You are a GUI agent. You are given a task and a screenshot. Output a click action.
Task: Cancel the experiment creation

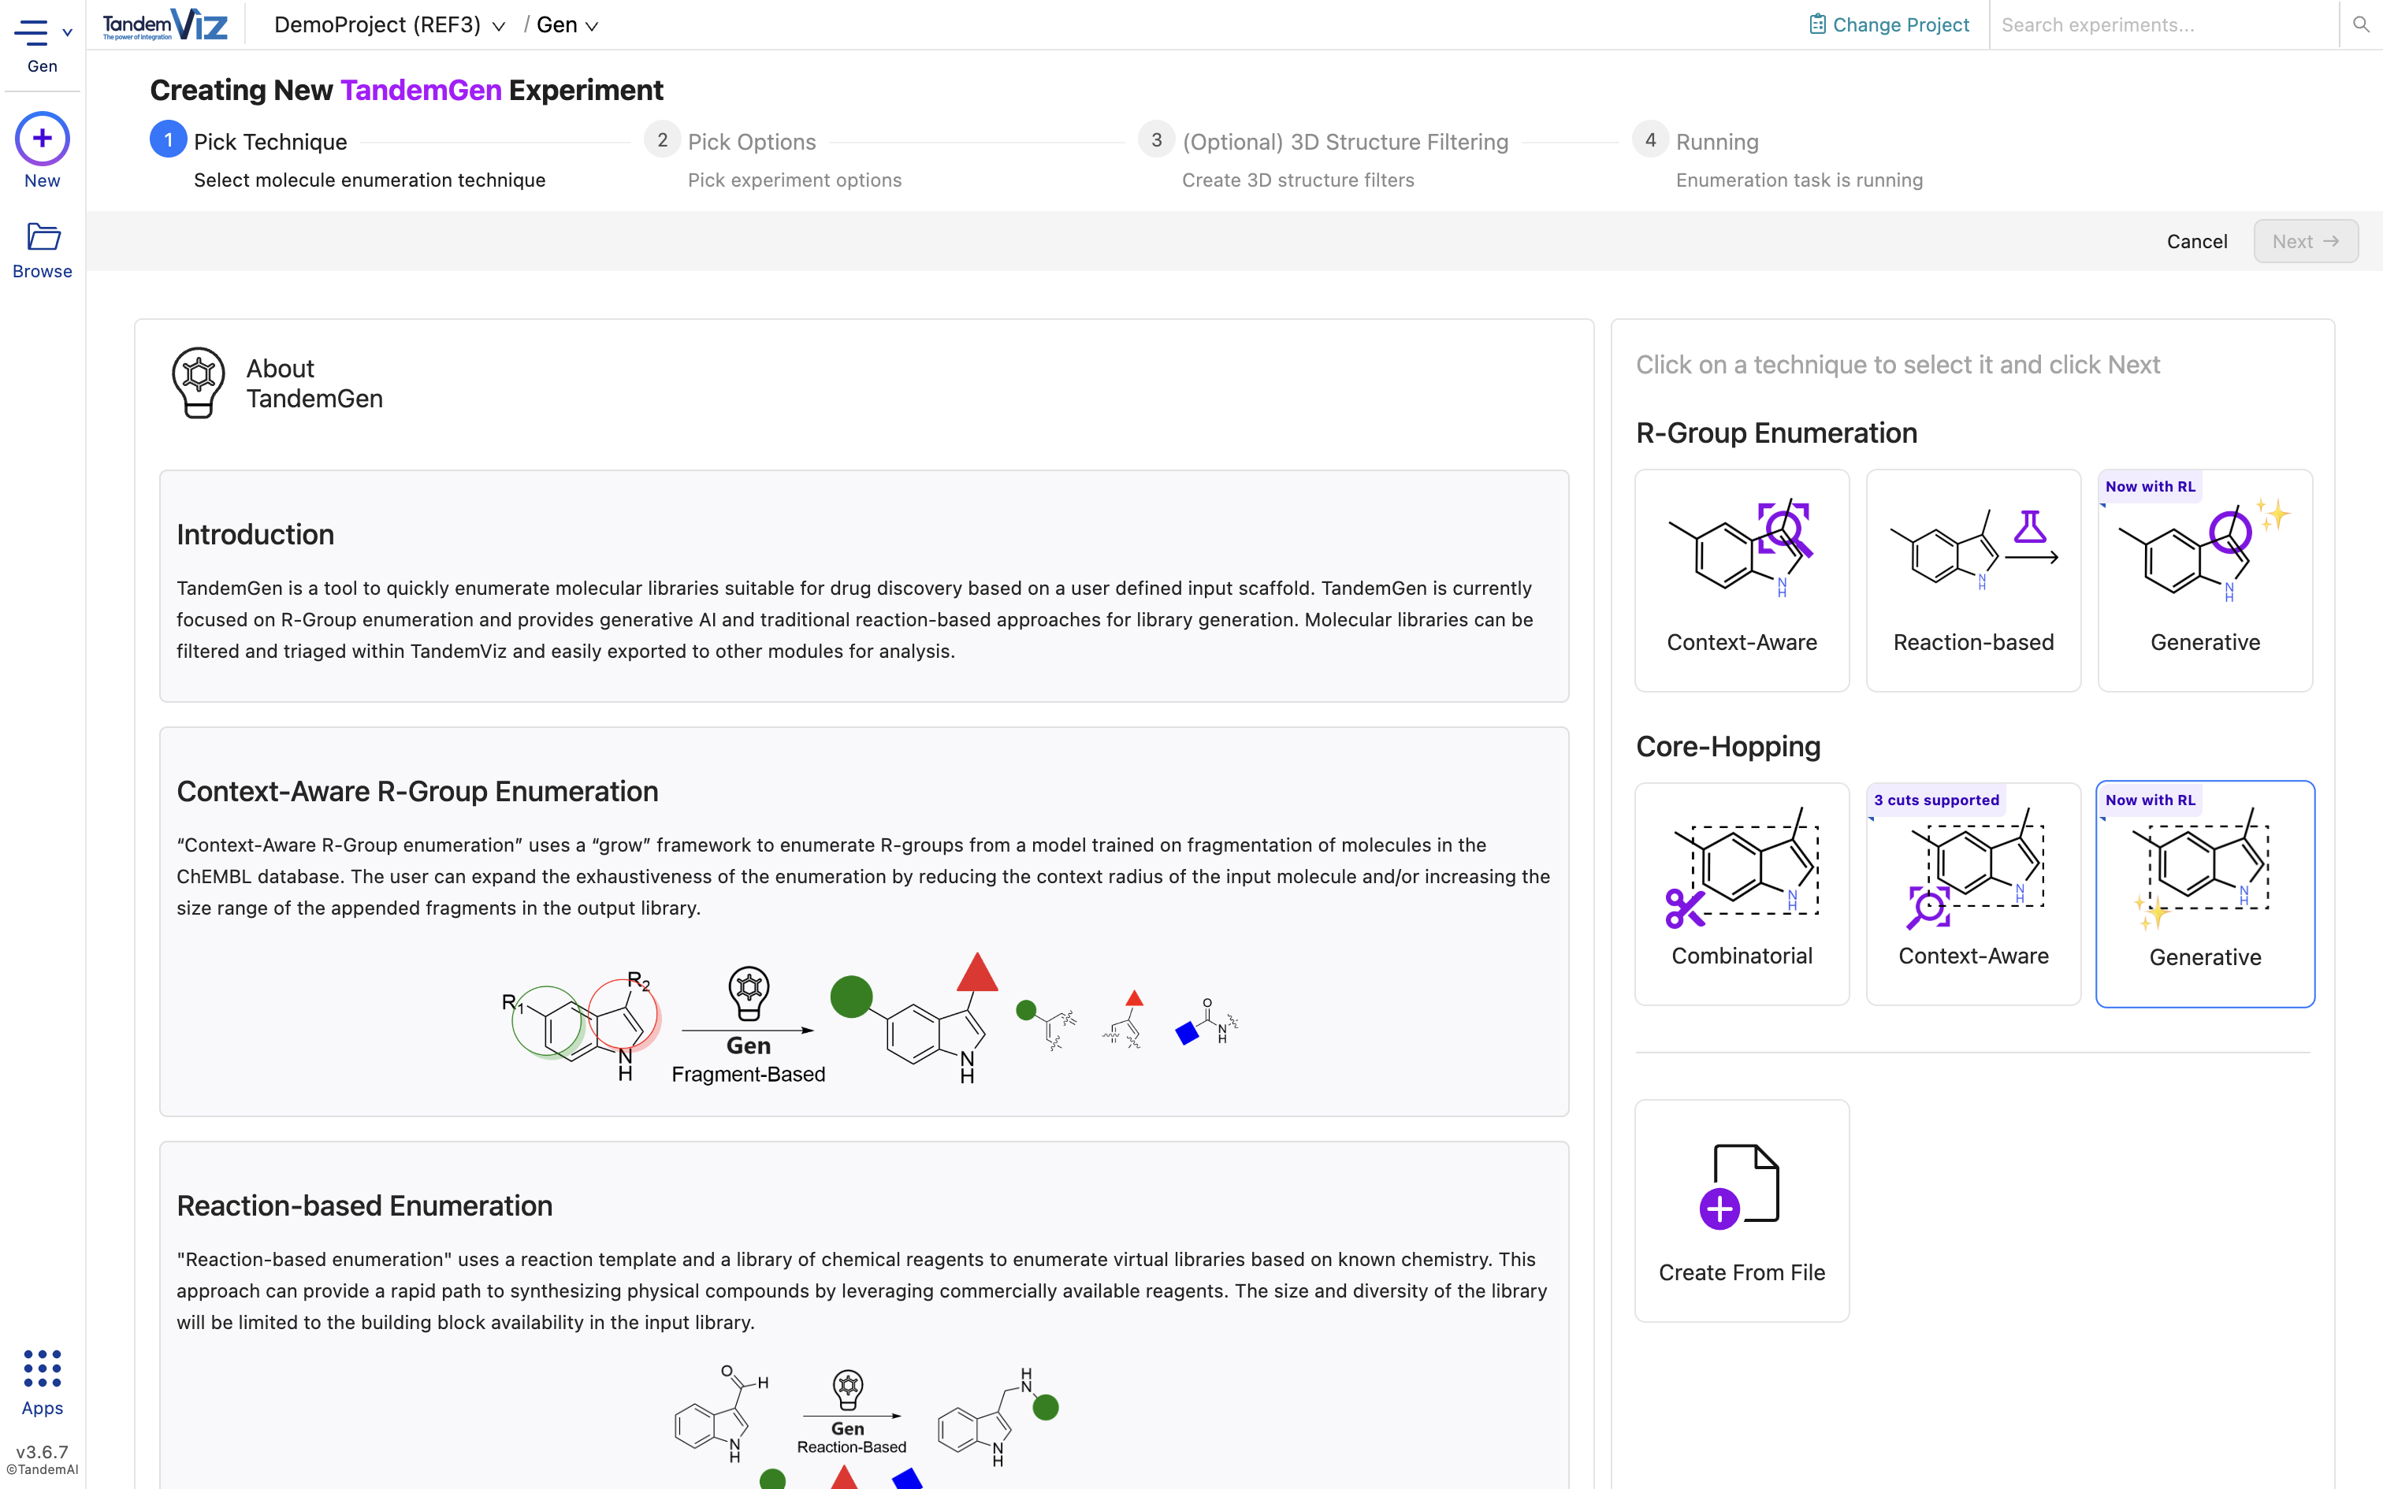coord(2196,241)
